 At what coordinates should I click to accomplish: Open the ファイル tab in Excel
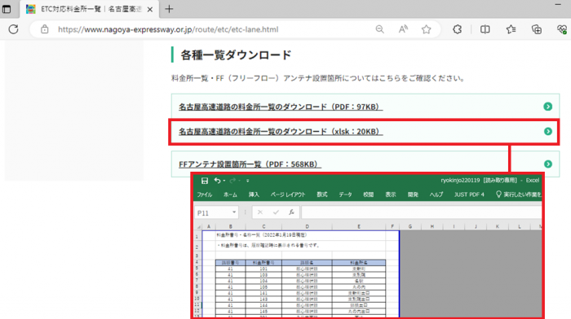click(x=205, y=194)
